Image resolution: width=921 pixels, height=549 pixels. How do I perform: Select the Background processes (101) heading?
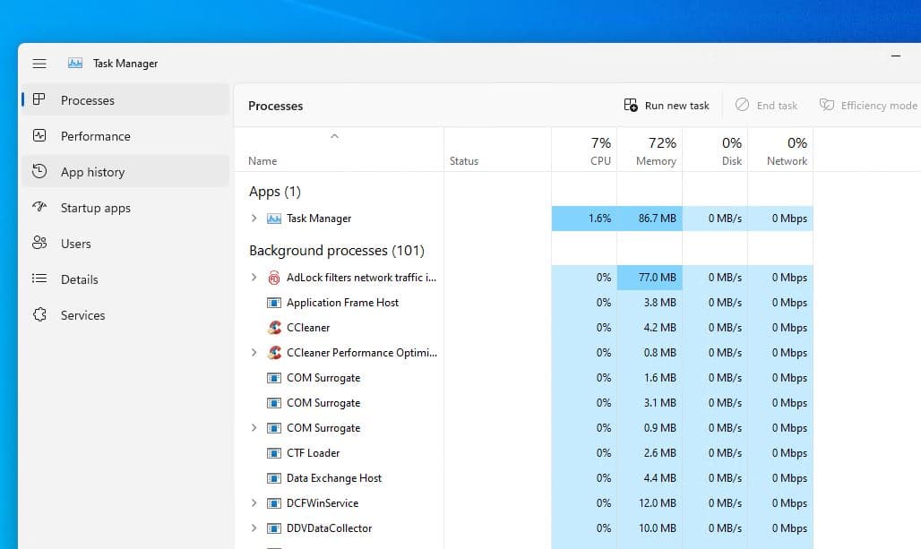click(x=337, y=251)
